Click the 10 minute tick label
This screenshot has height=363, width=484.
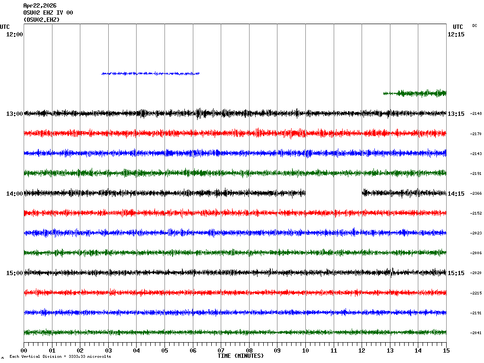tap(305, 351)
